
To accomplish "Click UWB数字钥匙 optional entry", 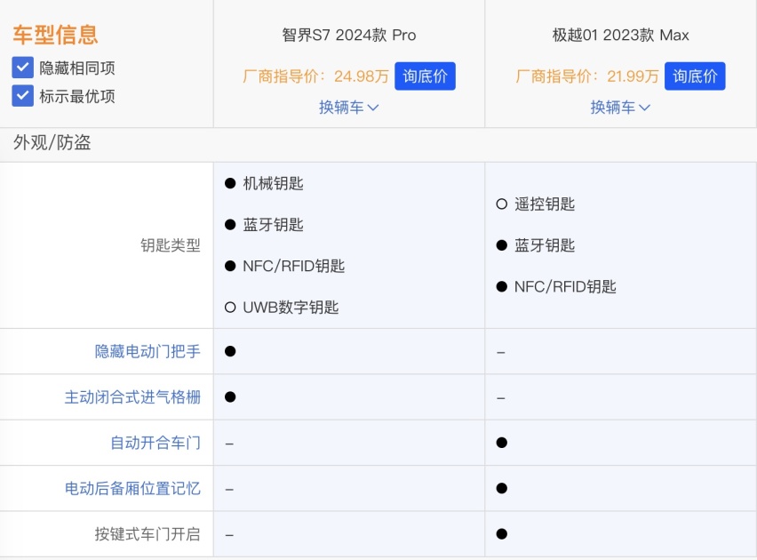I will point(291,308).
